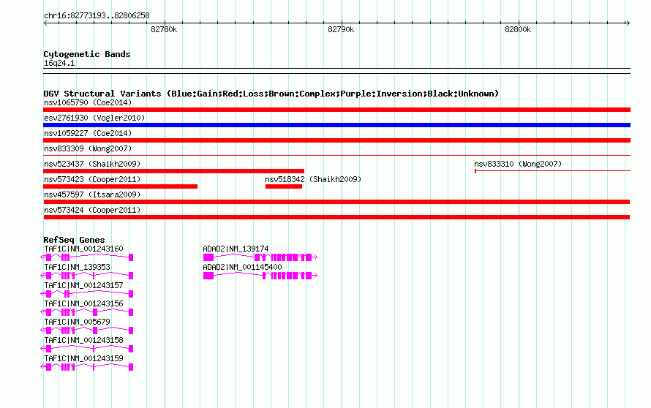Select the thin nsv833309 (Wong2007) variant line
The height and width of the screenshot is (408, 651).
tap(336, 155)
